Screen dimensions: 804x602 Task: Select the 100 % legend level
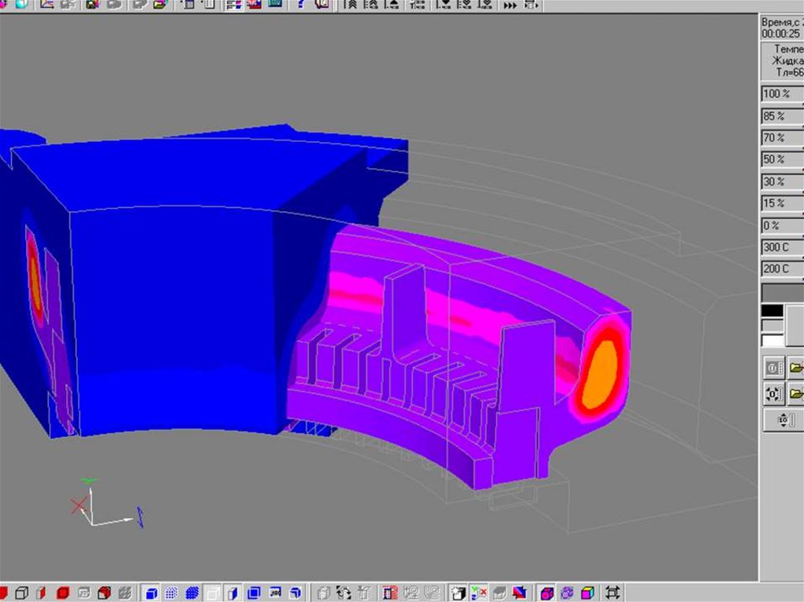click(781, 94)
